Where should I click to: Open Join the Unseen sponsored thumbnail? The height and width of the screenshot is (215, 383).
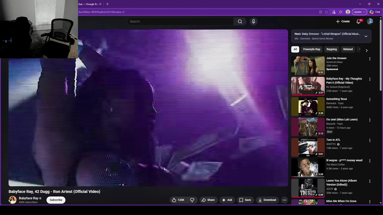point(308,66)
